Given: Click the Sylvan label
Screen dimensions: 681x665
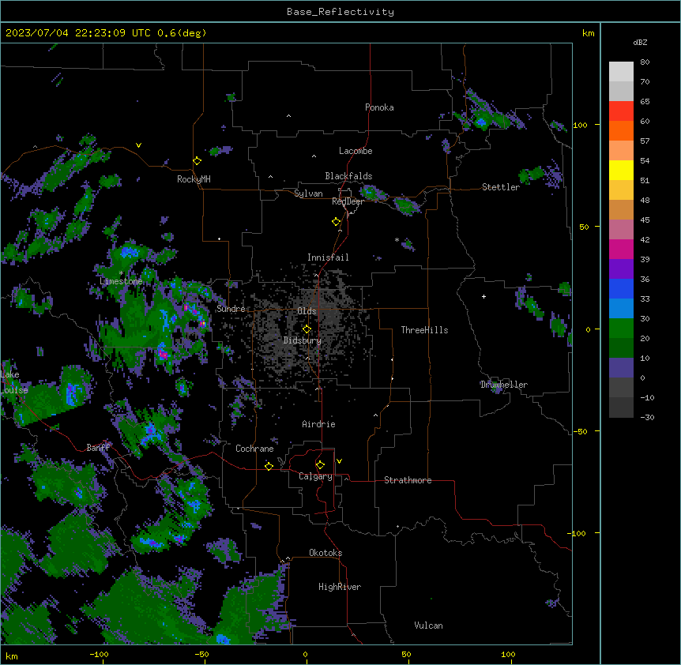Looking at the screenshot, I should [x=308, y=193].
